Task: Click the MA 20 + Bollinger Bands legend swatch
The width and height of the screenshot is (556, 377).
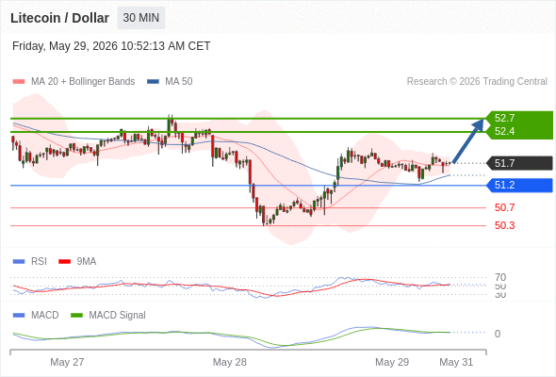Action: tap(19, 82)
